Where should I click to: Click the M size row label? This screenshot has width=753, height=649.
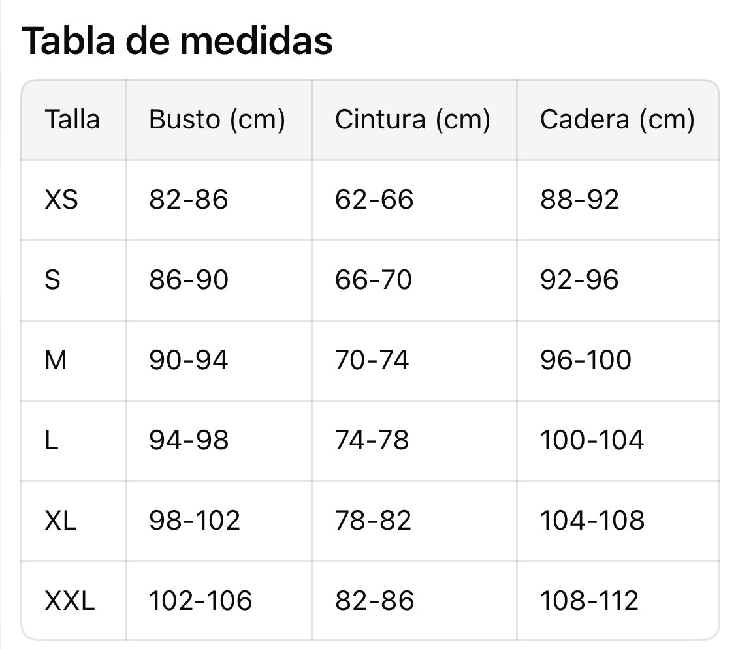tap(56, 360)
